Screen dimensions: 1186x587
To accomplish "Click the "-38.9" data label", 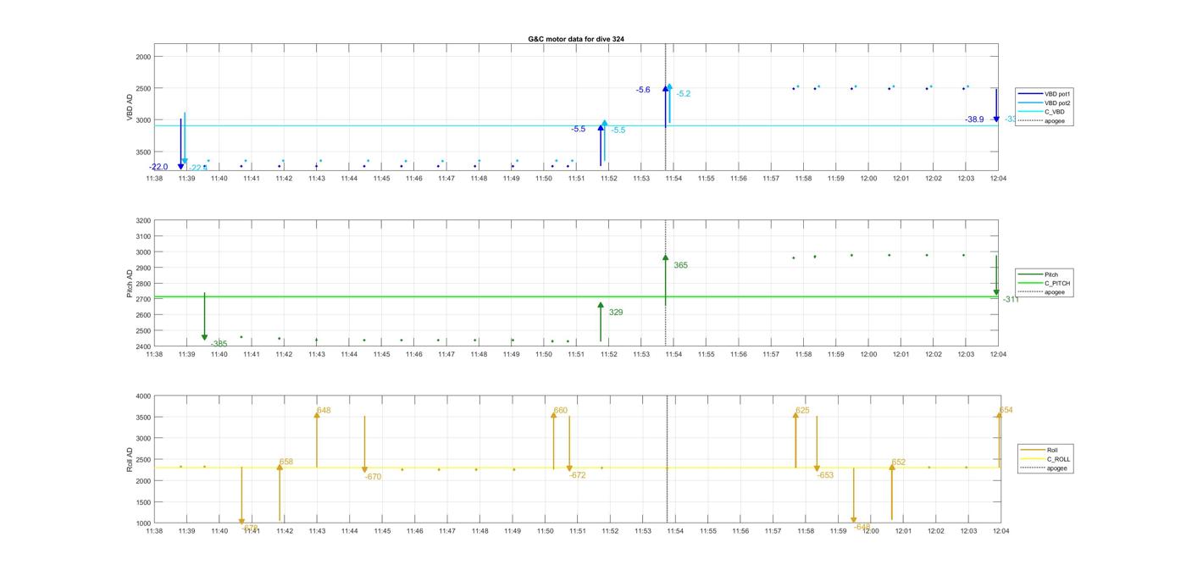I will [x=974, y=119].
